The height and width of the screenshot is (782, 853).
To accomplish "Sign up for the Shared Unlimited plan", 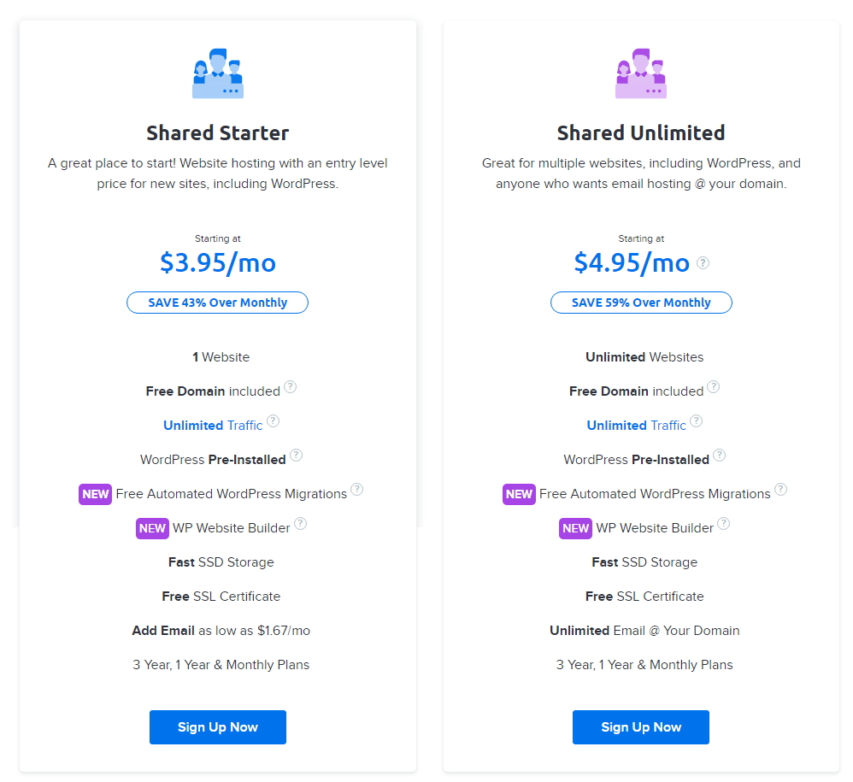I will point(641,727).
